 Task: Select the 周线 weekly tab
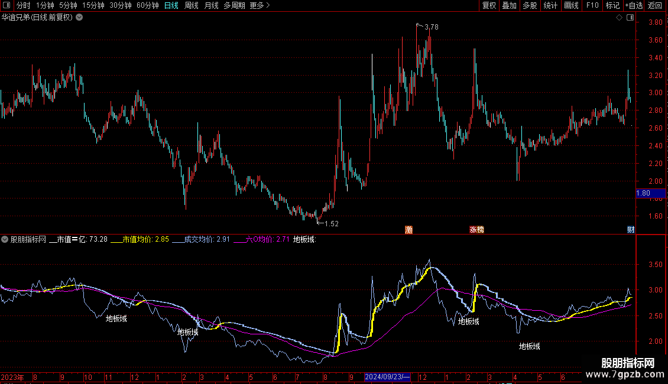point(192,5)
